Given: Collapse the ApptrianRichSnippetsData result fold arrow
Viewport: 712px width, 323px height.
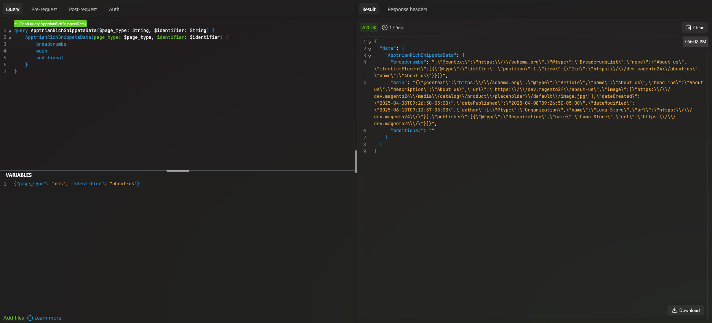Looking at the screenshot, I should (370, 56).
